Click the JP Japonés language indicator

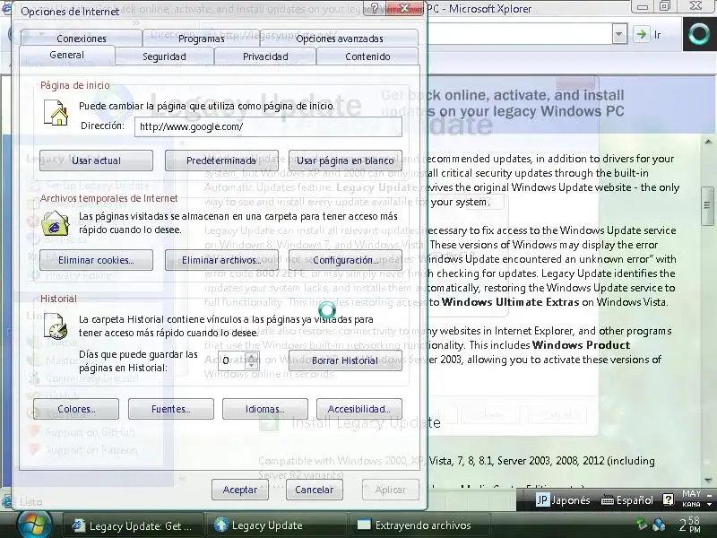tap(563, 500)
